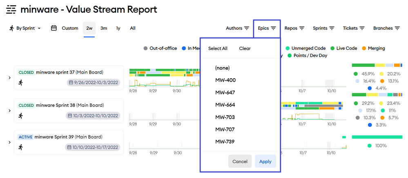Click the sprint 37 activity timeline bars
The image size is (408, 178).
[x=165, y=73]
